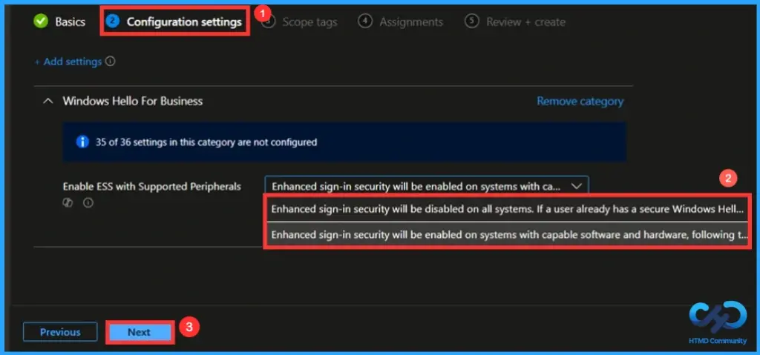Image resolution: width=760 pixels, height=355 pixels.
Task: Open the Basics step tab
Action: click(59, 21)
